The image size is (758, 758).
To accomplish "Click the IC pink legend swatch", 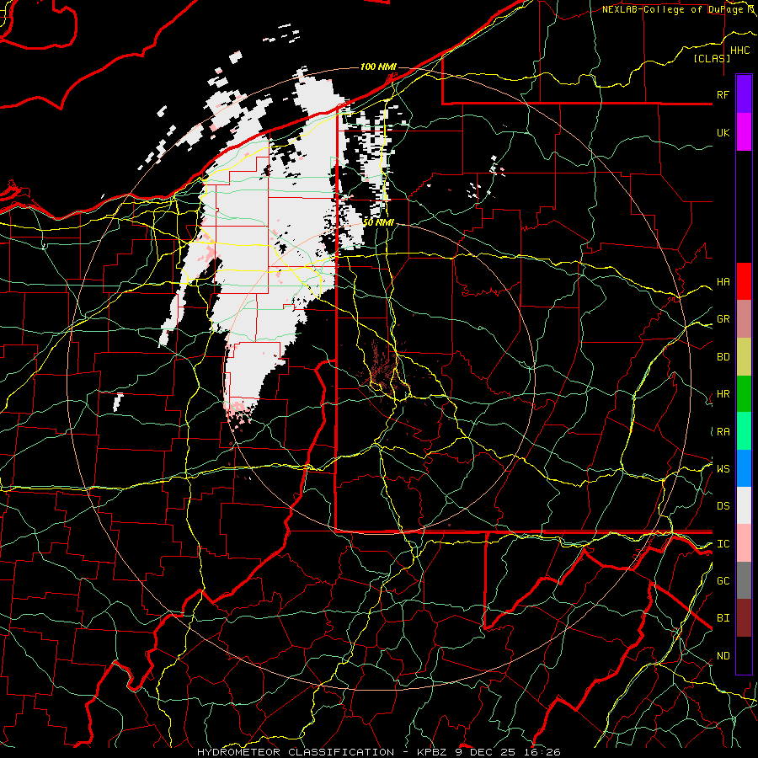I will (x=744, y=543).
